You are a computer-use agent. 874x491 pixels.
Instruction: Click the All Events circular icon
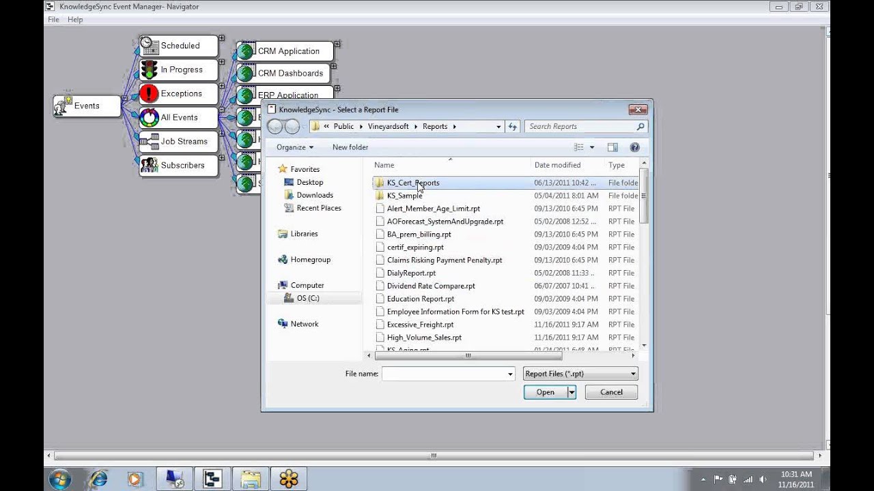tap(149, 117)
